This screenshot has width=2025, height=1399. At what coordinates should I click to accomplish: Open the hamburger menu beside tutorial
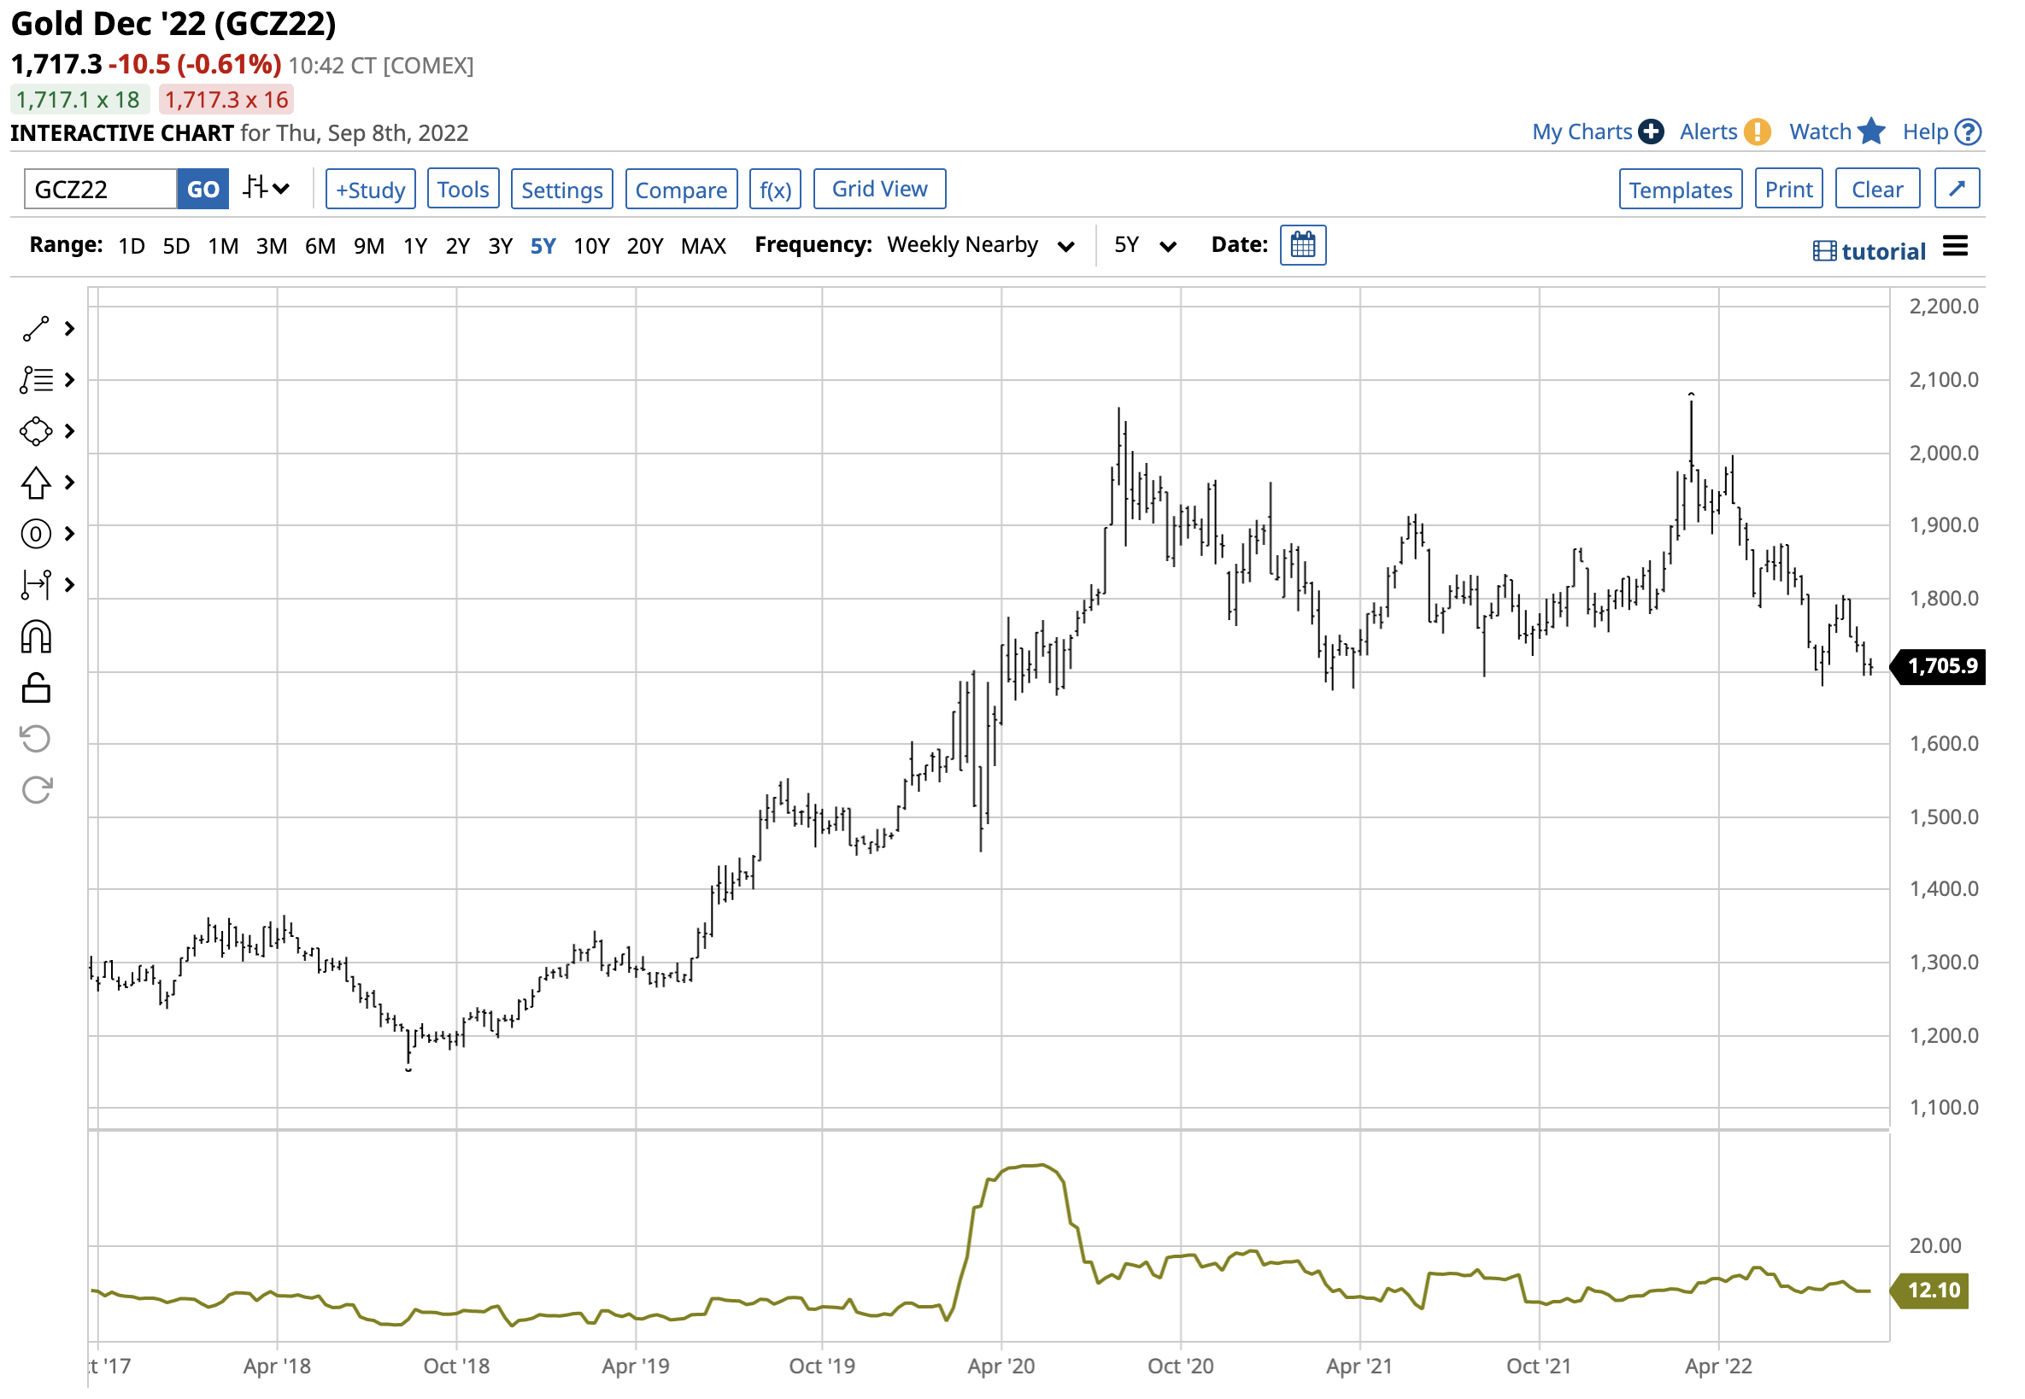coord(1955,246)
